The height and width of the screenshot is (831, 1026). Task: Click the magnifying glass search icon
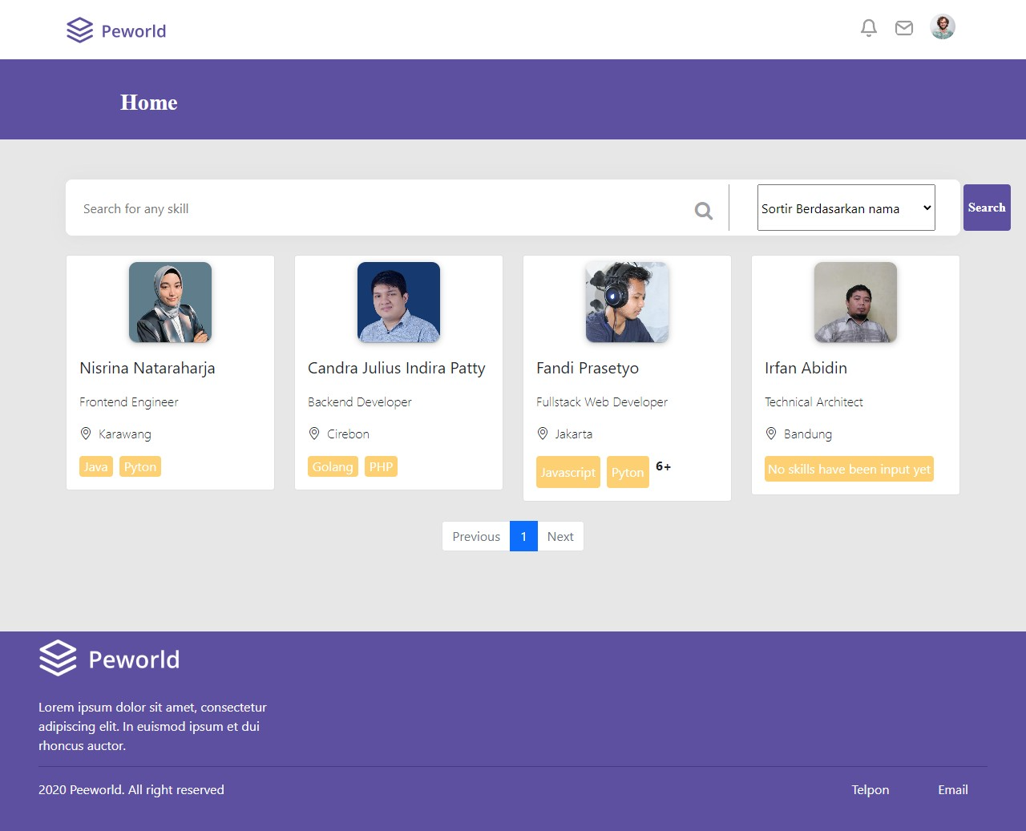pos(703,210)
